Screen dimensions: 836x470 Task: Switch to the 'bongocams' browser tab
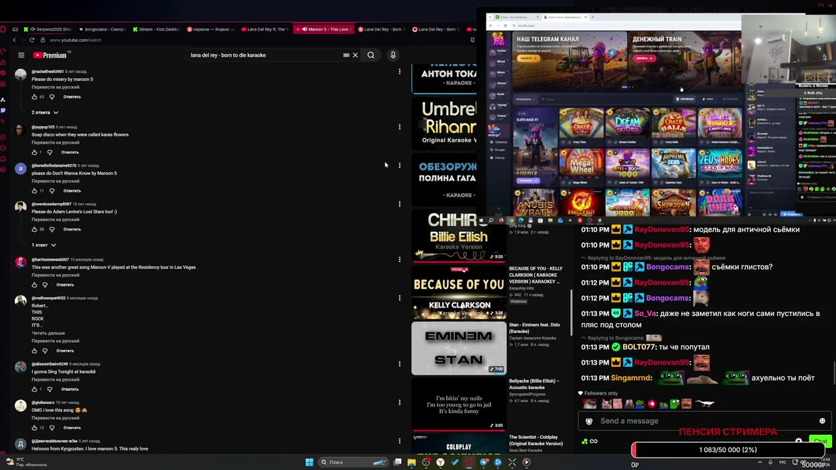[x=101, y=29]
